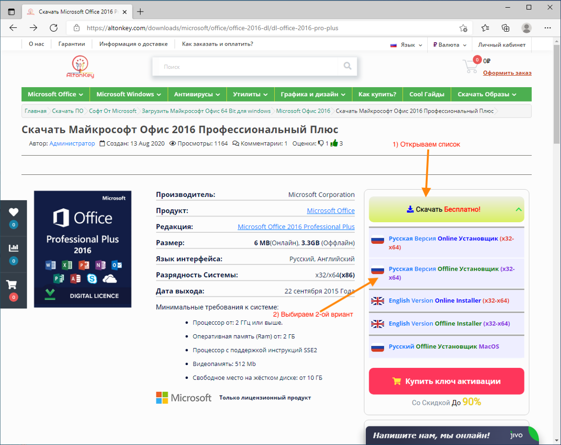Open the Напишите нам, мы онлайн! chat
The image size is (561, 445).
click(x=431, y=435)
